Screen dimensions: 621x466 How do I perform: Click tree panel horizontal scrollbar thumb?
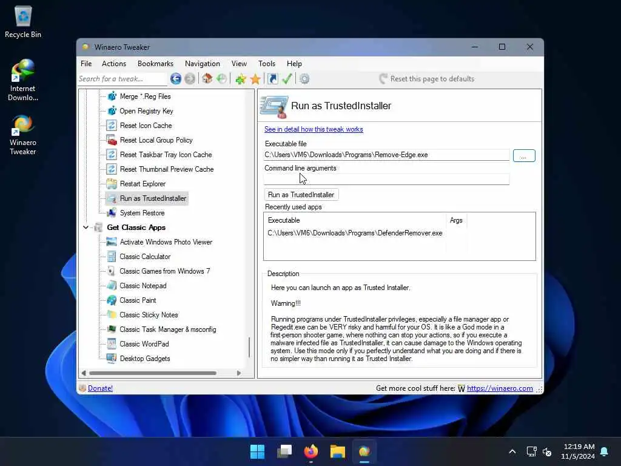(153, 373)
